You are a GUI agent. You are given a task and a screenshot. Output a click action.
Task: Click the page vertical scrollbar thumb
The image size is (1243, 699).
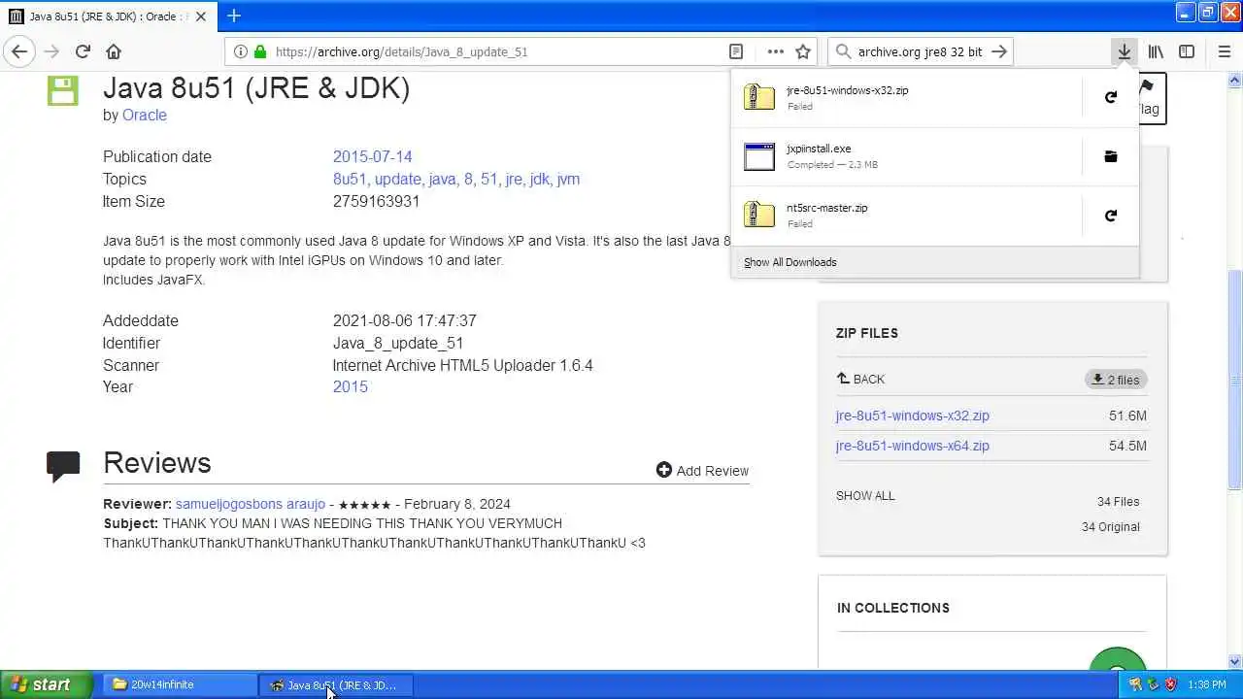(x=1235, y=379)
